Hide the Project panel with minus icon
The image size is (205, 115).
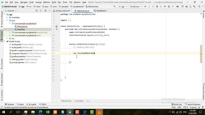pos(49,11)
